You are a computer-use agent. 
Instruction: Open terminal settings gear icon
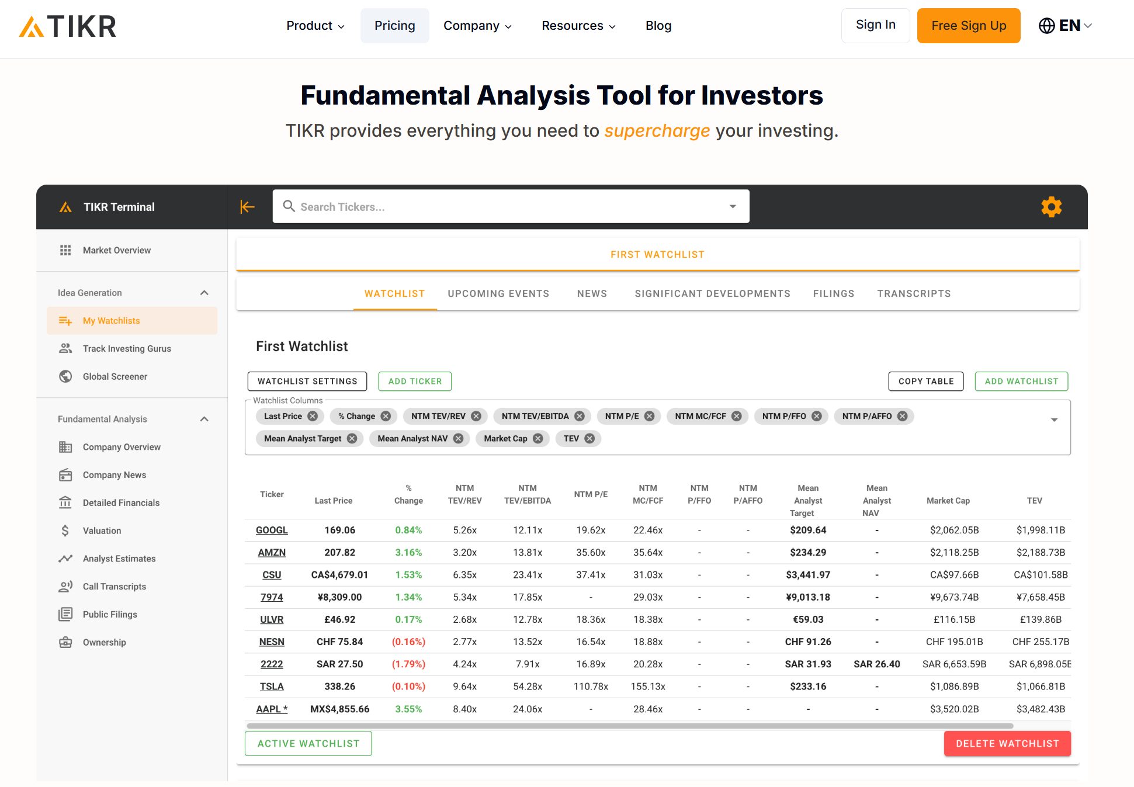1051,207
